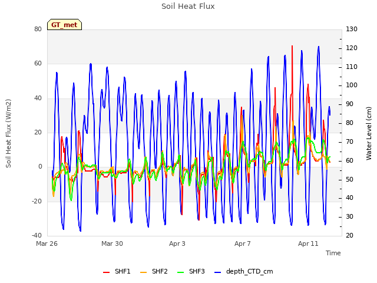Toggle SHF3 series in the legend
The width and height of the screenshot is (377, 283).
(x=191, y=271)
